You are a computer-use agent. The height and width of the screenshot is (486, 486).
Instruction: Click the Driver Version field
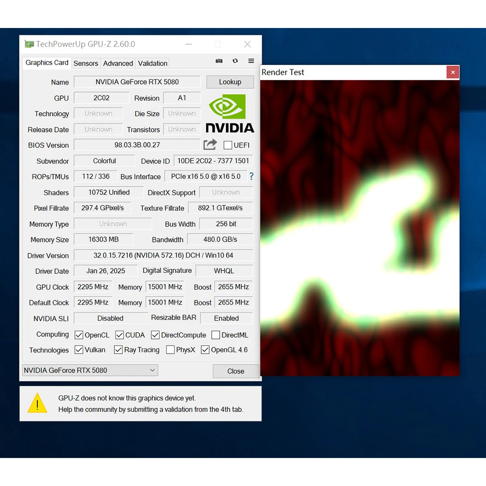(163, 255)
